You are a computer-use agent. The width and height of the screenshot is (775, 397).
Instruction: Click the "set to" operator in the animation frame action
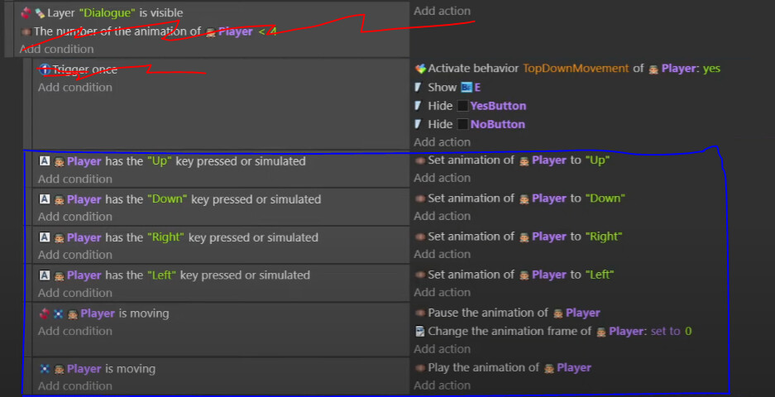(x=664, y=332)
